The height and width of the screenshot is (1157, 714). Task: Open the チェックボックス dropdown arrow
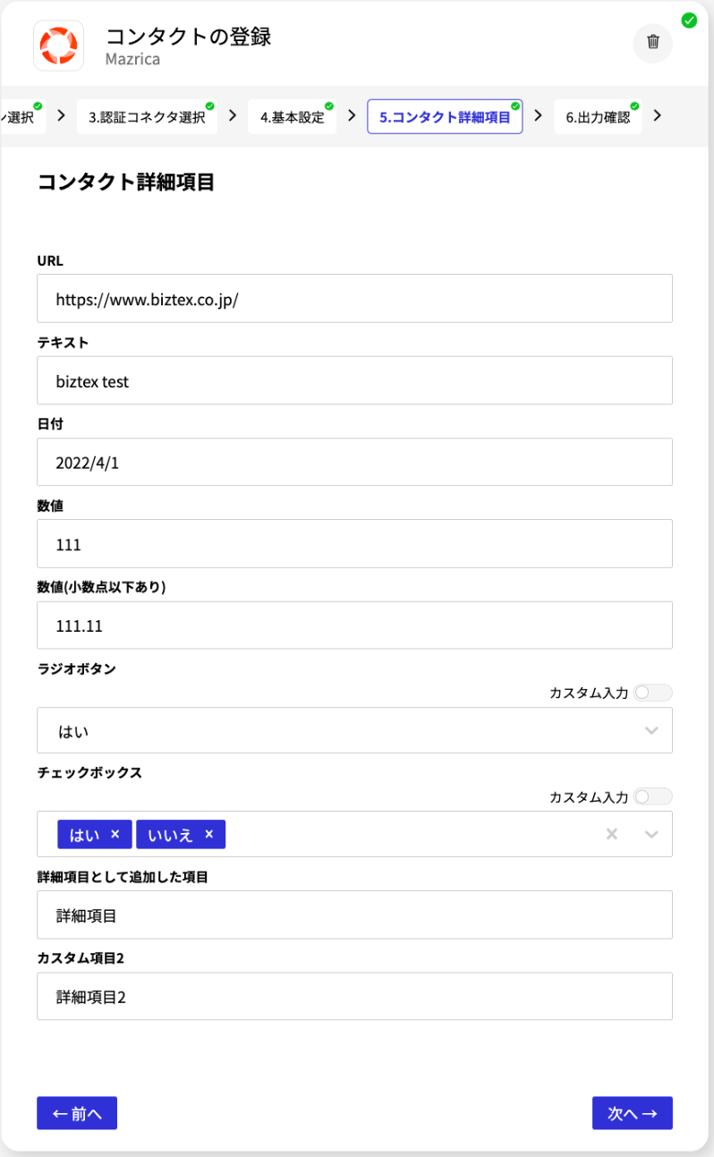[651, 834]
